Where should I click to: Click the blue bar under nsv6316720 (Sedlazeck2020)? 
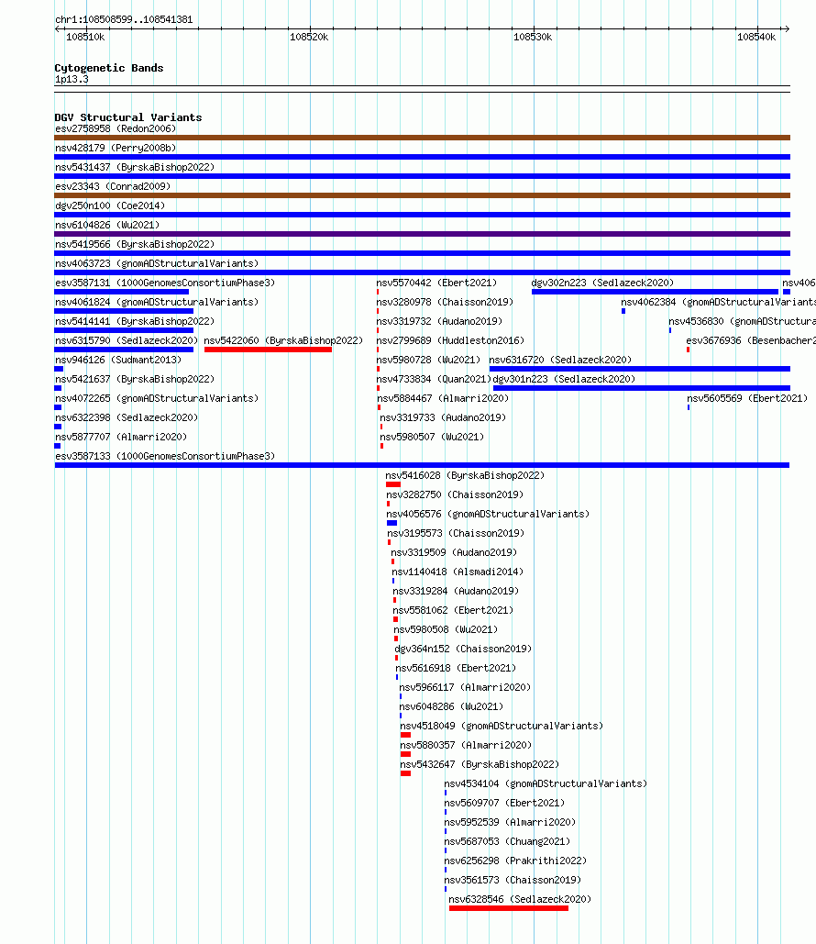[x=640, y=369]
